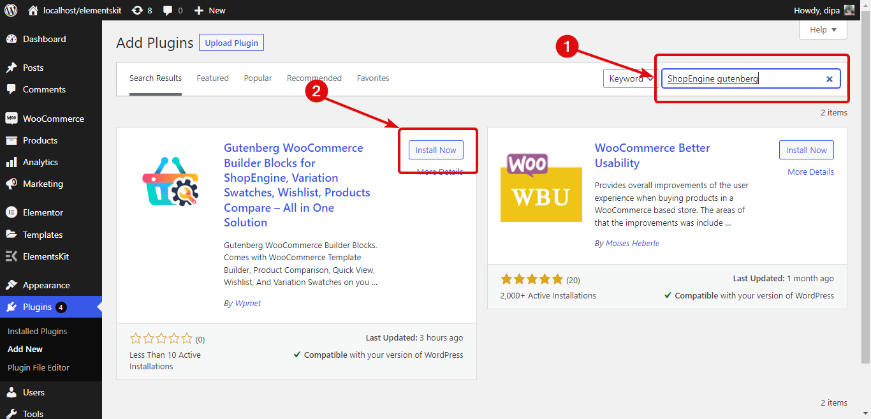Click the Tools wrench icon
The width and height of the screenshot is (871, 419).
click(x=12, y=413)
